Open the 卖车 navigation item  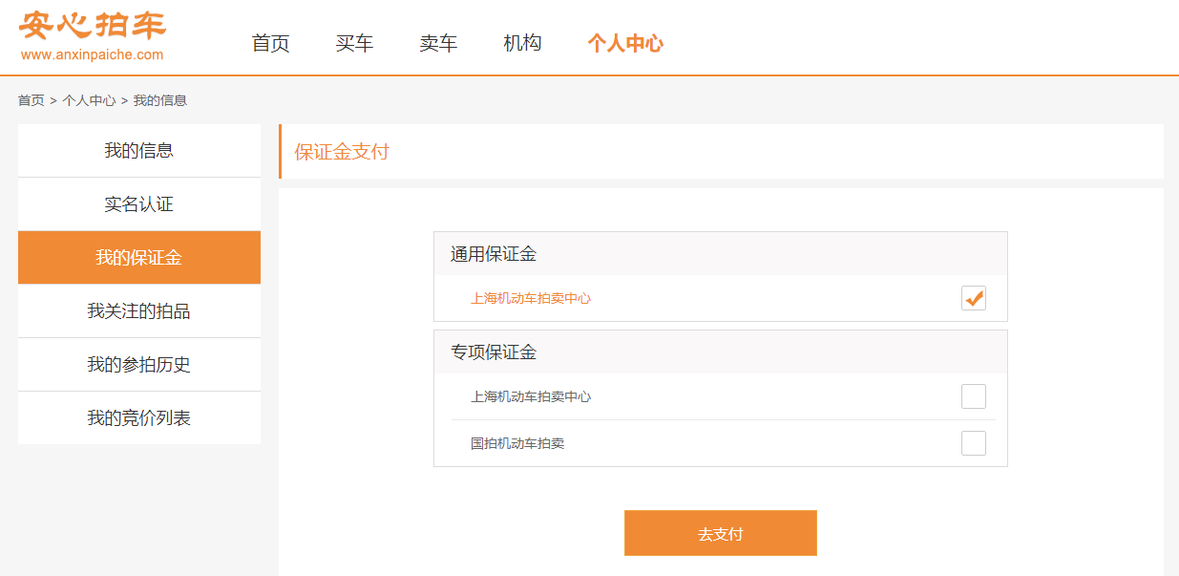pos(438,43)
